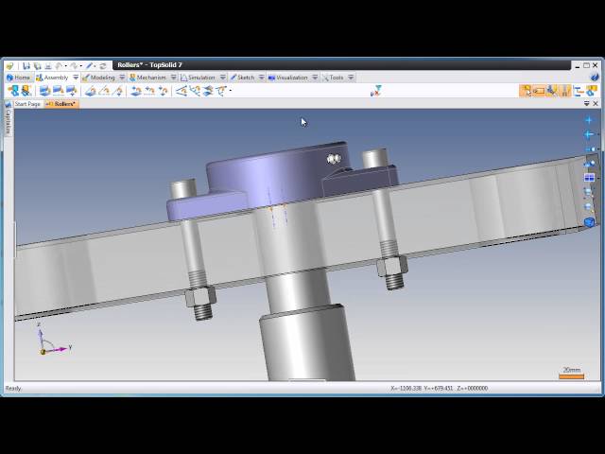Click the blue cube view icon
This screenshot has width=605, height=454.
tap(589, 222)
